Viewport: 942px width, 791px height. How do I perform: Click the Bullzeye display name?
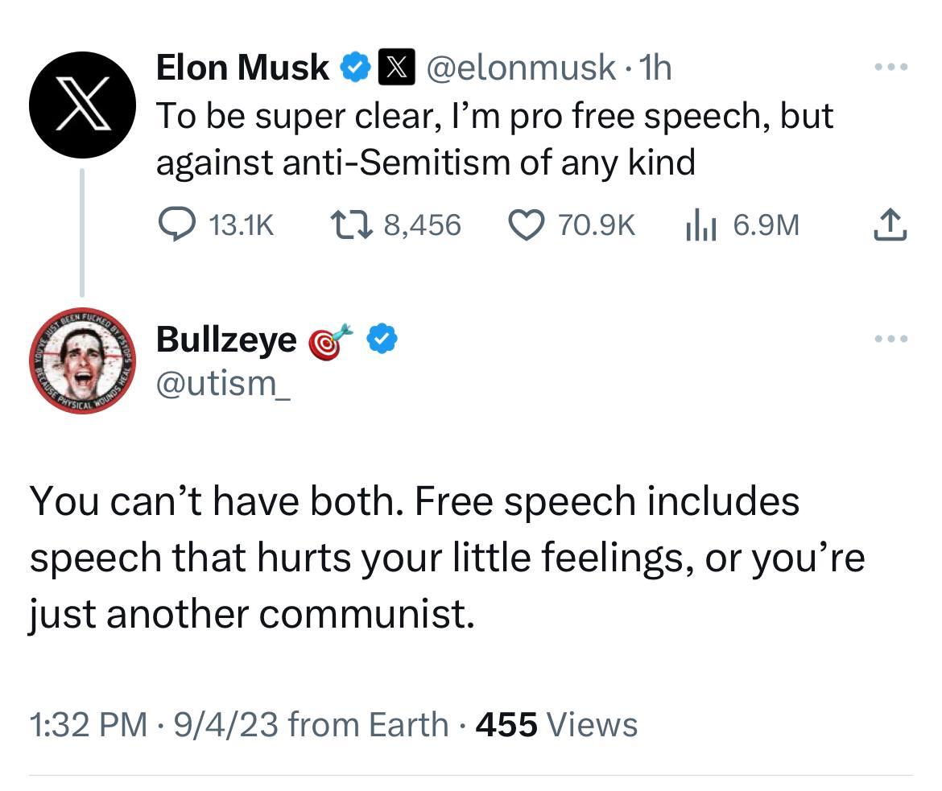pyautogui.click(x=225, y=340)
